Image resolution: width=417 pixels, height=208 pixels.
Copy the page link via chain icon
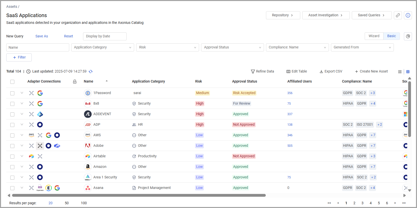click(x=398, y=15)
